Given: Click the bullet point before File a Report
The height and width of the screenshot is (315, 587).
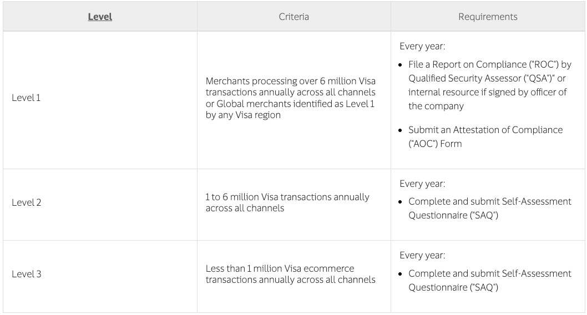Looking at the screenshot, I should [x=401, y=65].
